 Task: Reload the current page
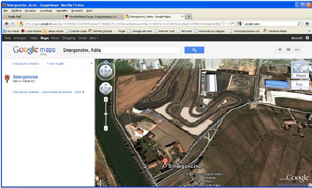[x=232, y=24]
